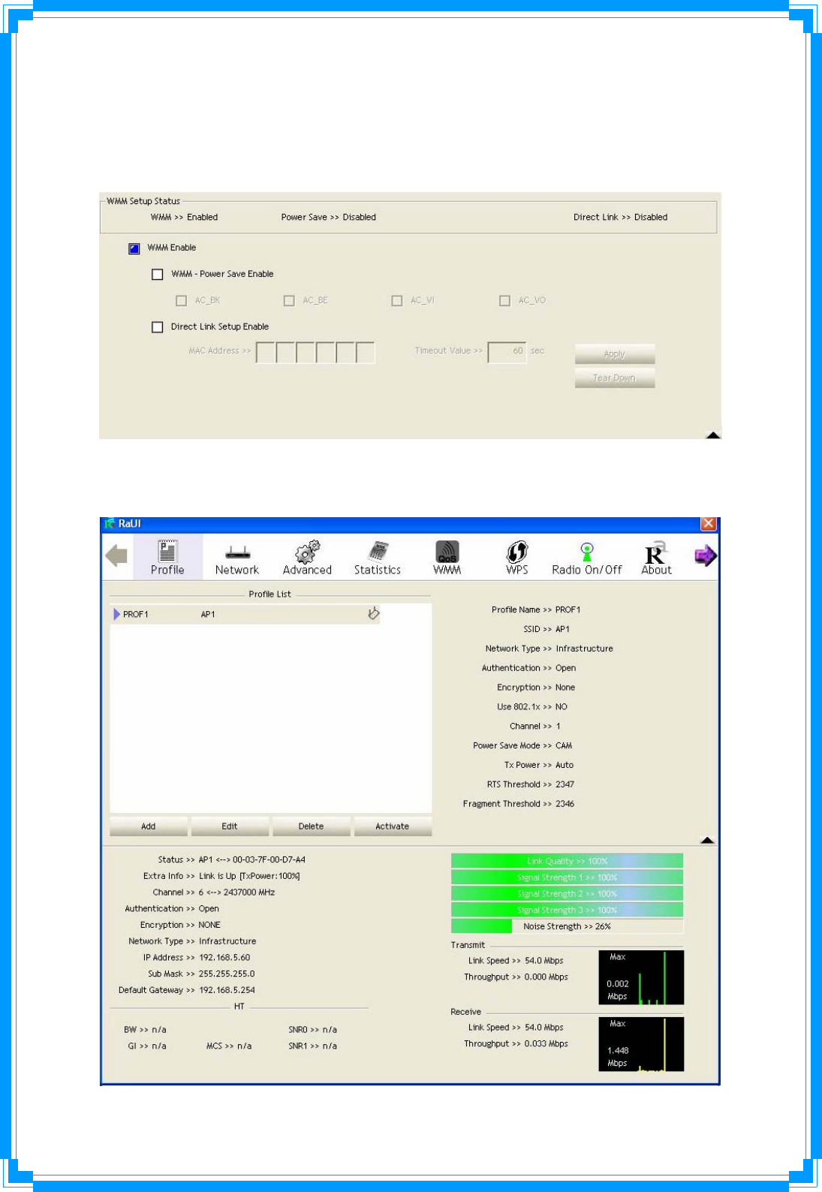The width and height of the screenshot is (822, 1192).
Task: Click the IP Address 192.168.5.60 value
Action: pos(224,958)
